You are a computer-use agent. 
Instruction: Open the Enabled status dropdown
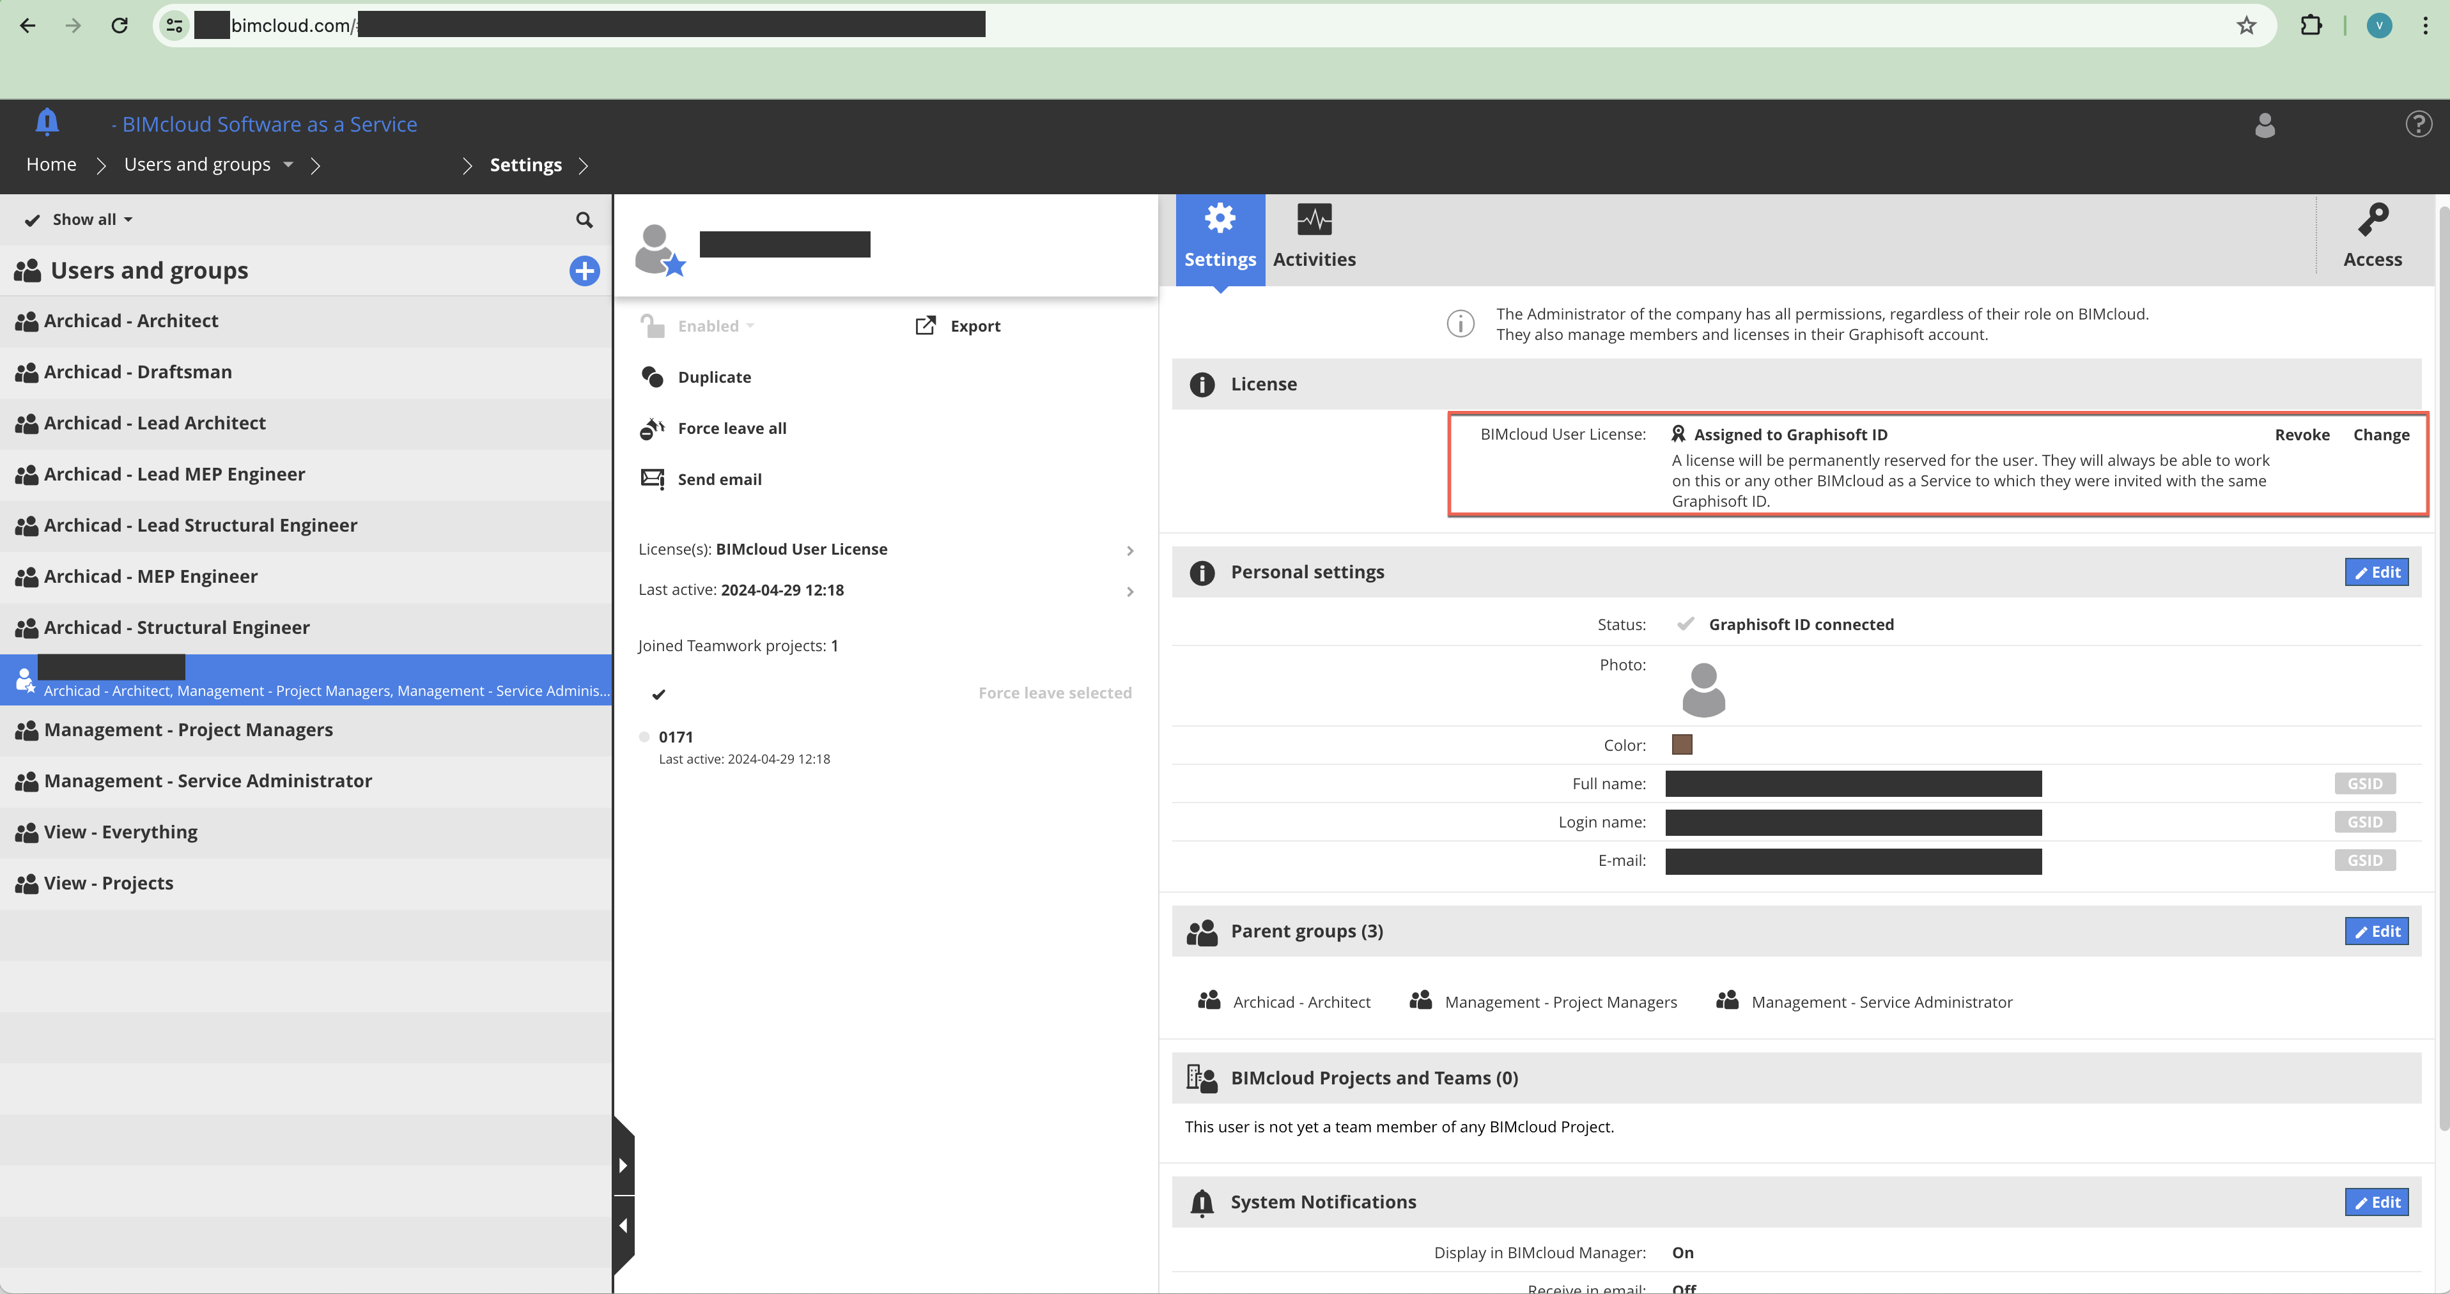click(715, 326)
